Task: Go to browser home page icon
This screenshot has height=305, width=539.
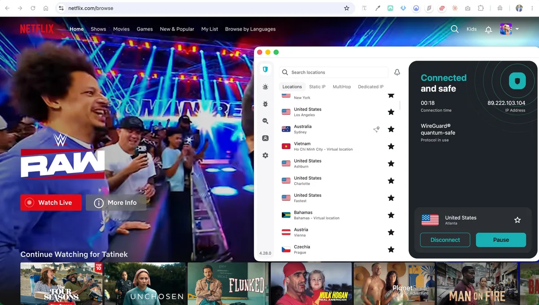Action: 46,8
